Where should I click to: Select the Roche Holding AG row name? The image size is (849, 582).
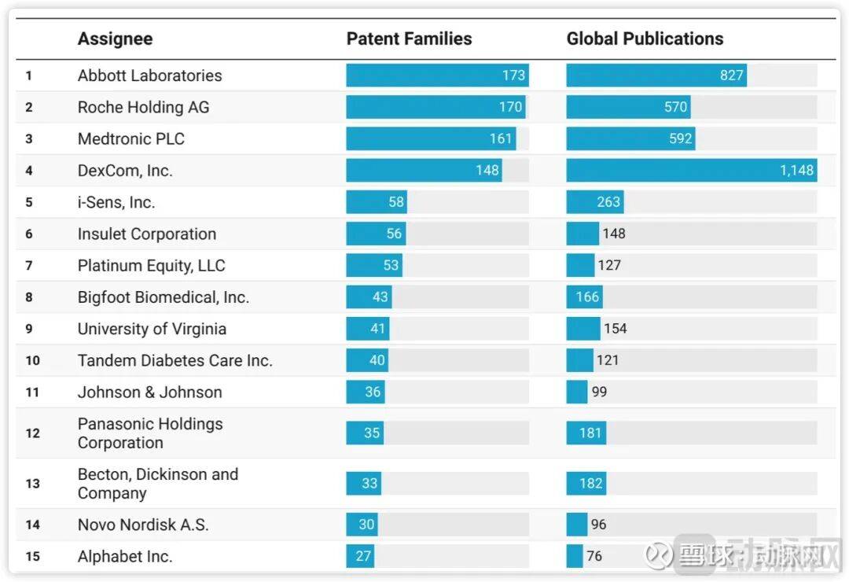[143, 107]
